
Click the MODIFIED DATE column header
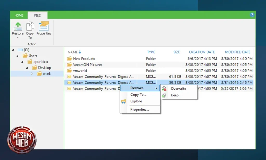[238, 52]
